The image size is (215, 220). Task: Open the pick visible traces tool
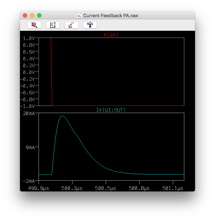pyautogui.click(x=71, y=25)
